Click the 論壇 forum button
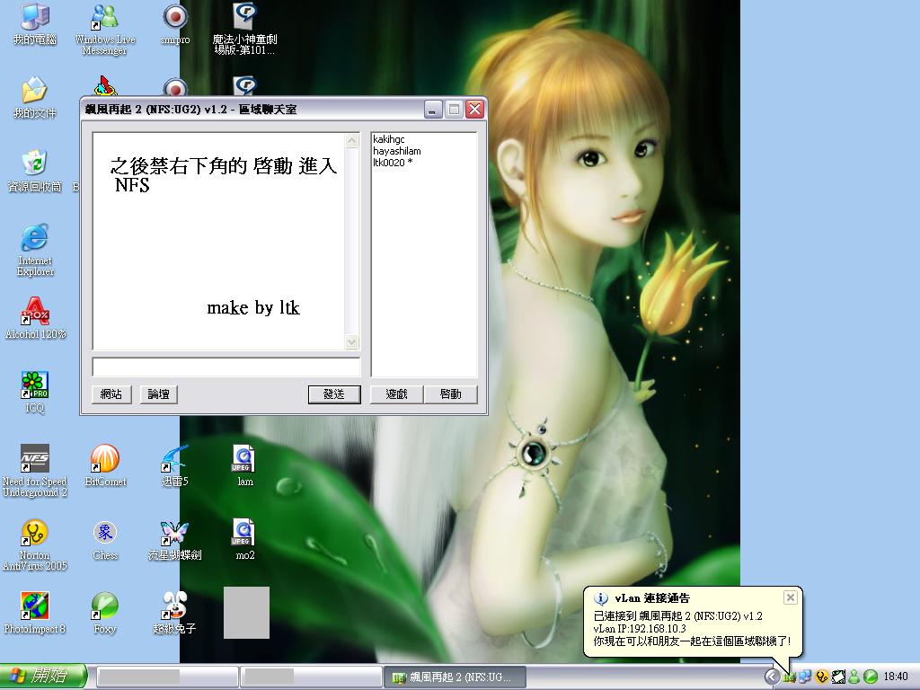 [158, 394]
